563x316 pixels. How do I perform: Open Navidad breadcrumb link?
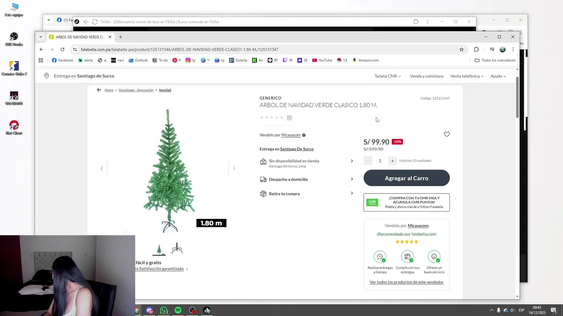pyautogui.click(x=165, y=90)
